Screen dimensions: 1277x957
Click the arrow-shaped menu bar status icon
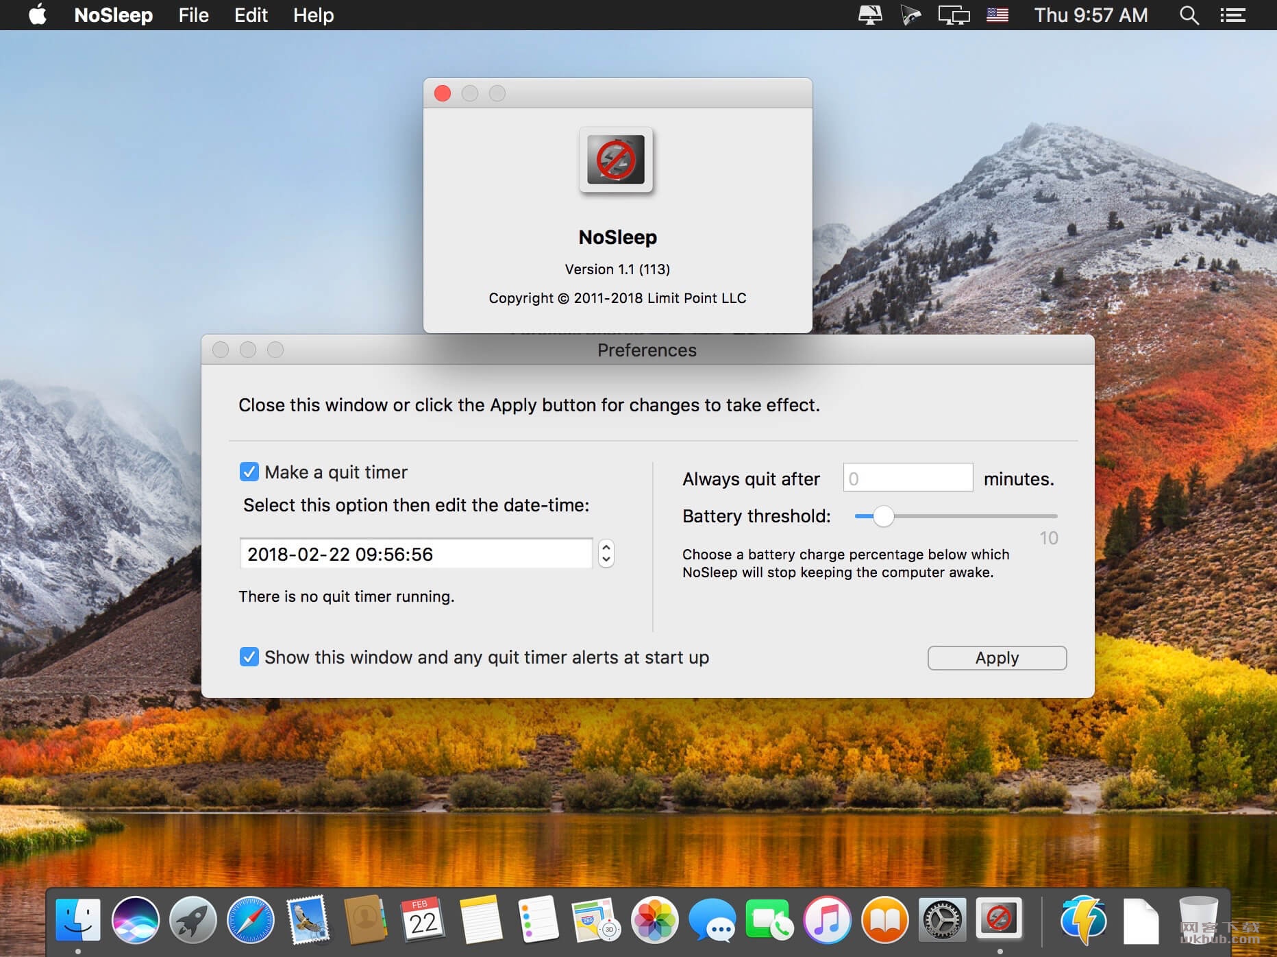click(x=910, y=15)
